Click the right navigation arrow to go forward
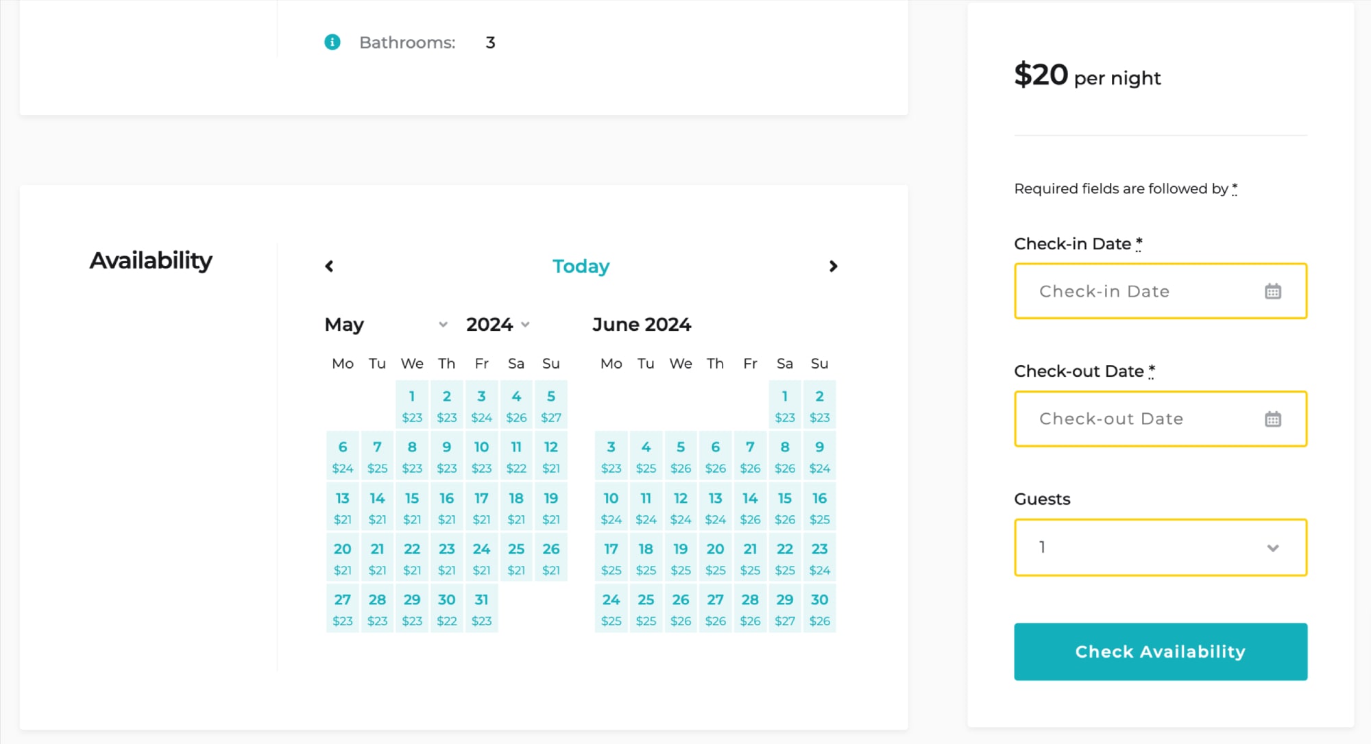 click(832, 266)
